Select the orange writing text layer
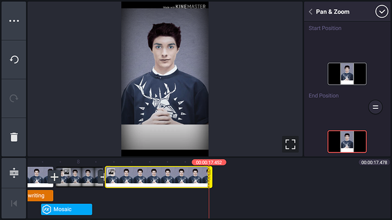Viewport: 392px width, 220px height. tap(40, 195)
